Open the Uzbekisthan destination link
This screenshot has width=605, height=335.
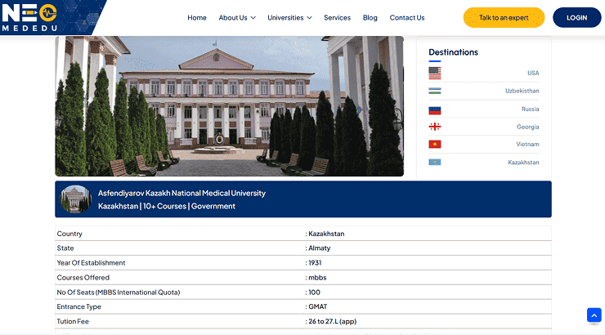(522, 91)
